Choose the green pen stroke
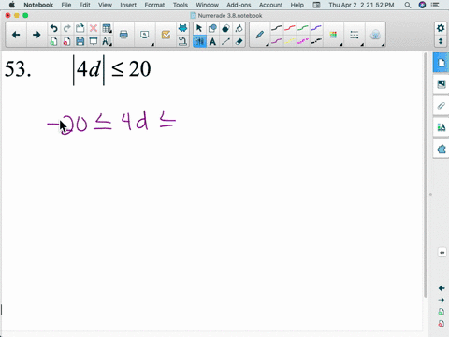The width and height of the screenshot is (449, 337). (303, 28)
